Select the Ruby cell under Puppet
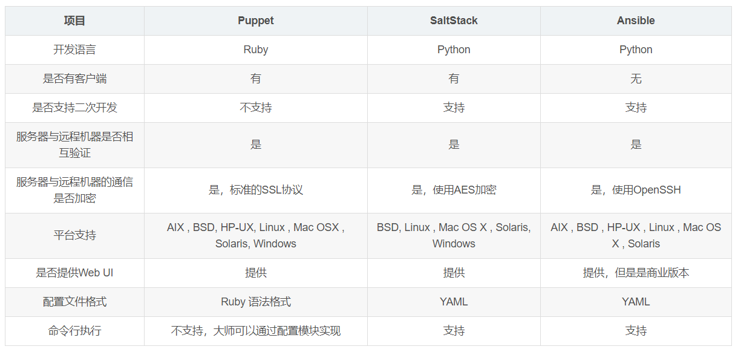This screenshot has height=352, width=738. [255, 50]
